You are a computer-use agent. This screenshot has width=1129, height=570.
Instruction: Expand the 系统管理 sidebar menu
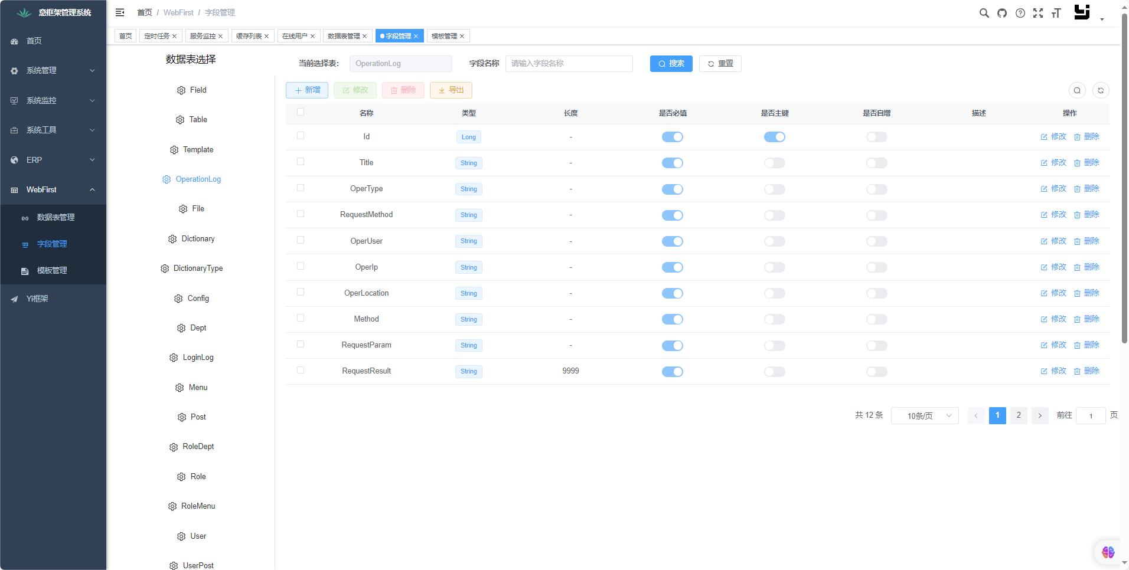53,71
